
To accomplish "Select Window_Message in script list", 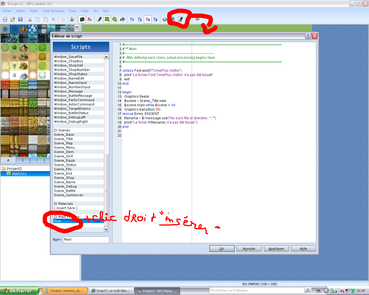I will pos(78,91).
